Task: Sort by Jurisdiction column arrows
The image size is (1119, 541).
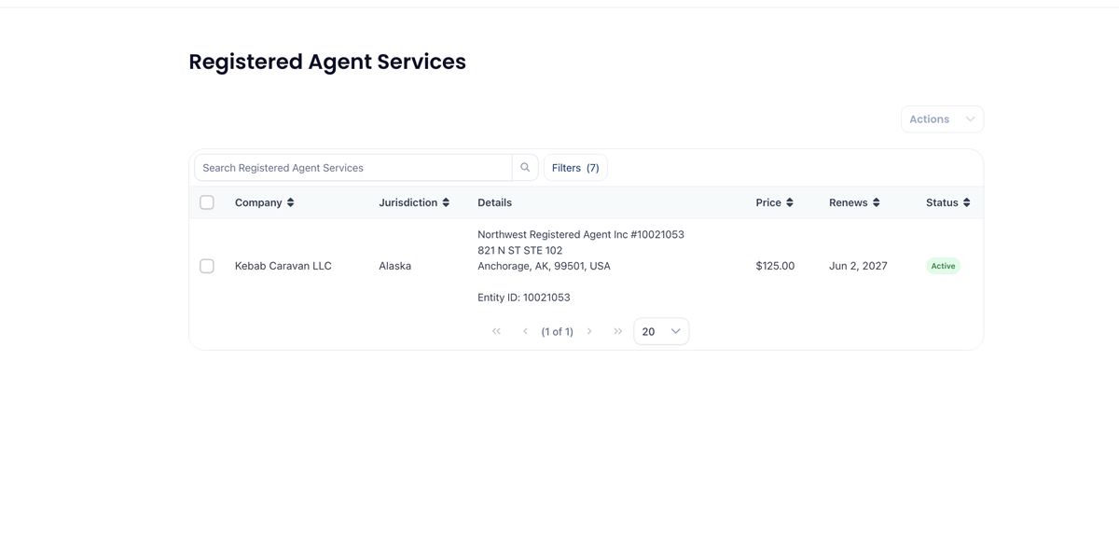Action: [446, 202]
